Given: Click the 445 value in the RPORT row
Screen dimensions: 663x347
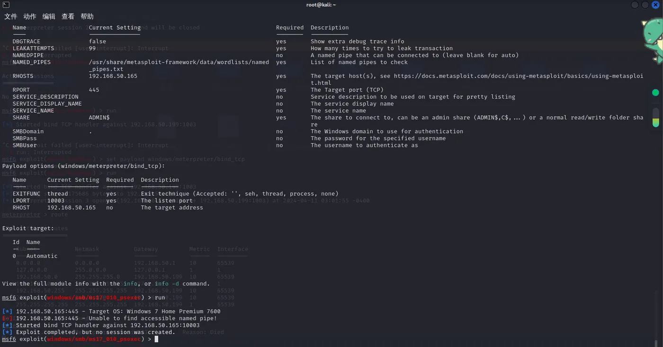Looking at the screenshot, I should (x=94, y=90).
